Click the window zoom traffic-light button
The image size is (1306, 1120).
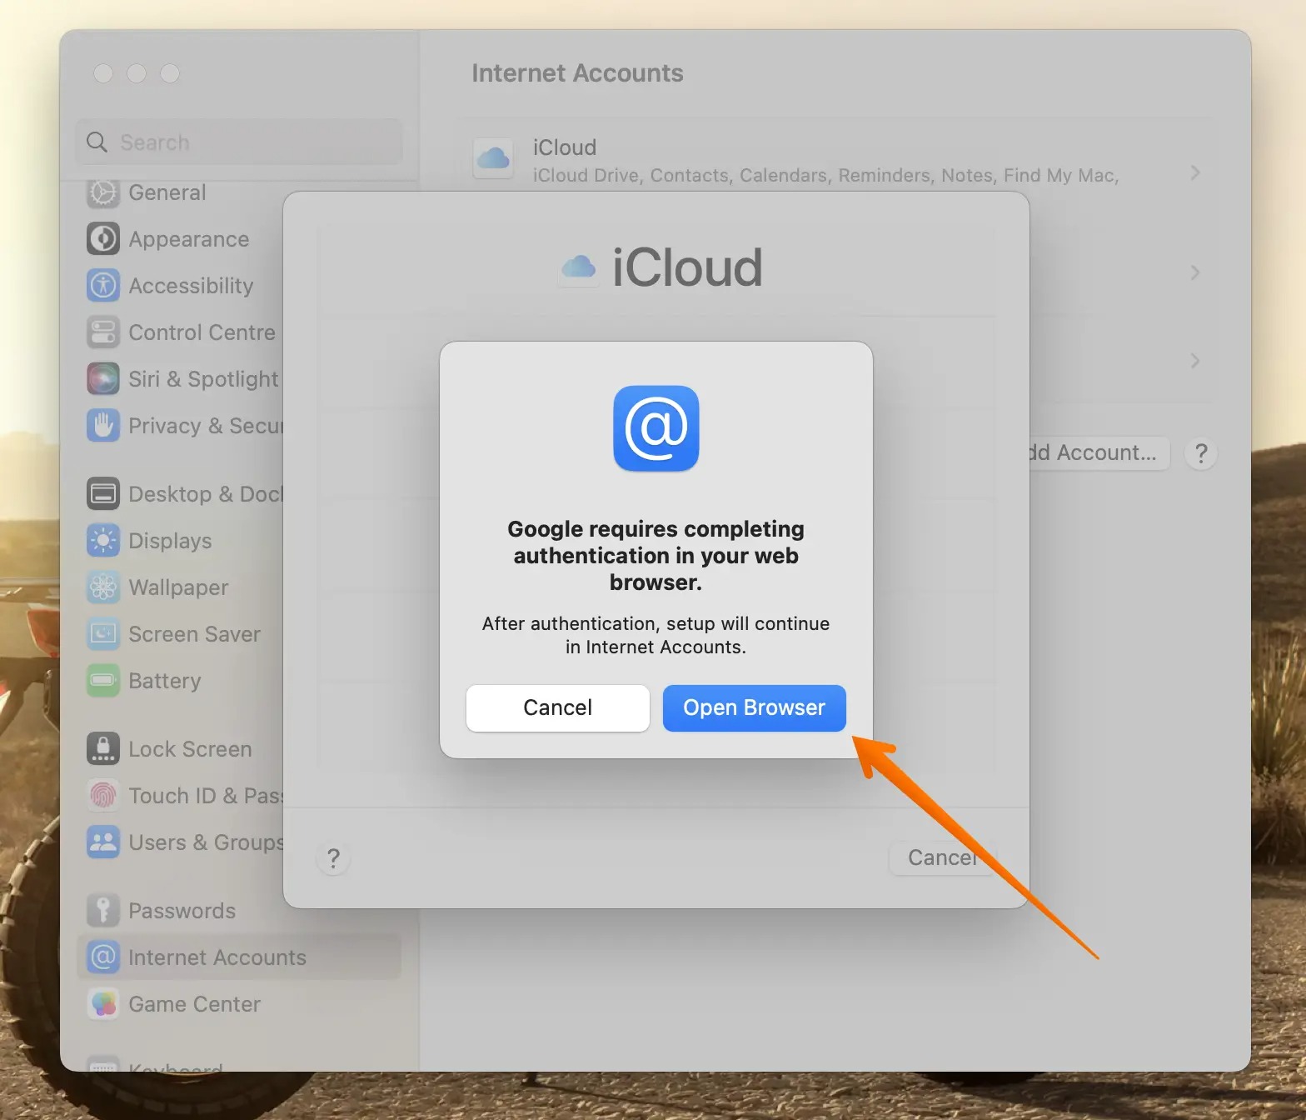(170, 73)
